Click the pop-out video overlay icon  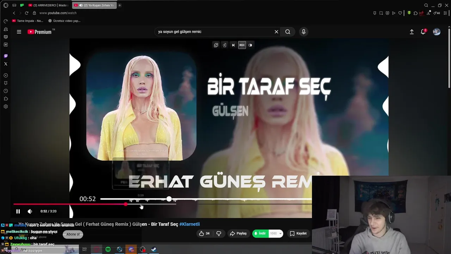coord(216,45)
